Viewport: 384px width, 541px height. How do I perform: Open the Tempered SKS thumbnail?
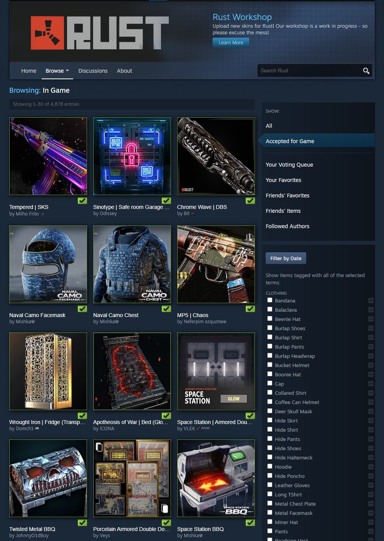tap(48, 156)
